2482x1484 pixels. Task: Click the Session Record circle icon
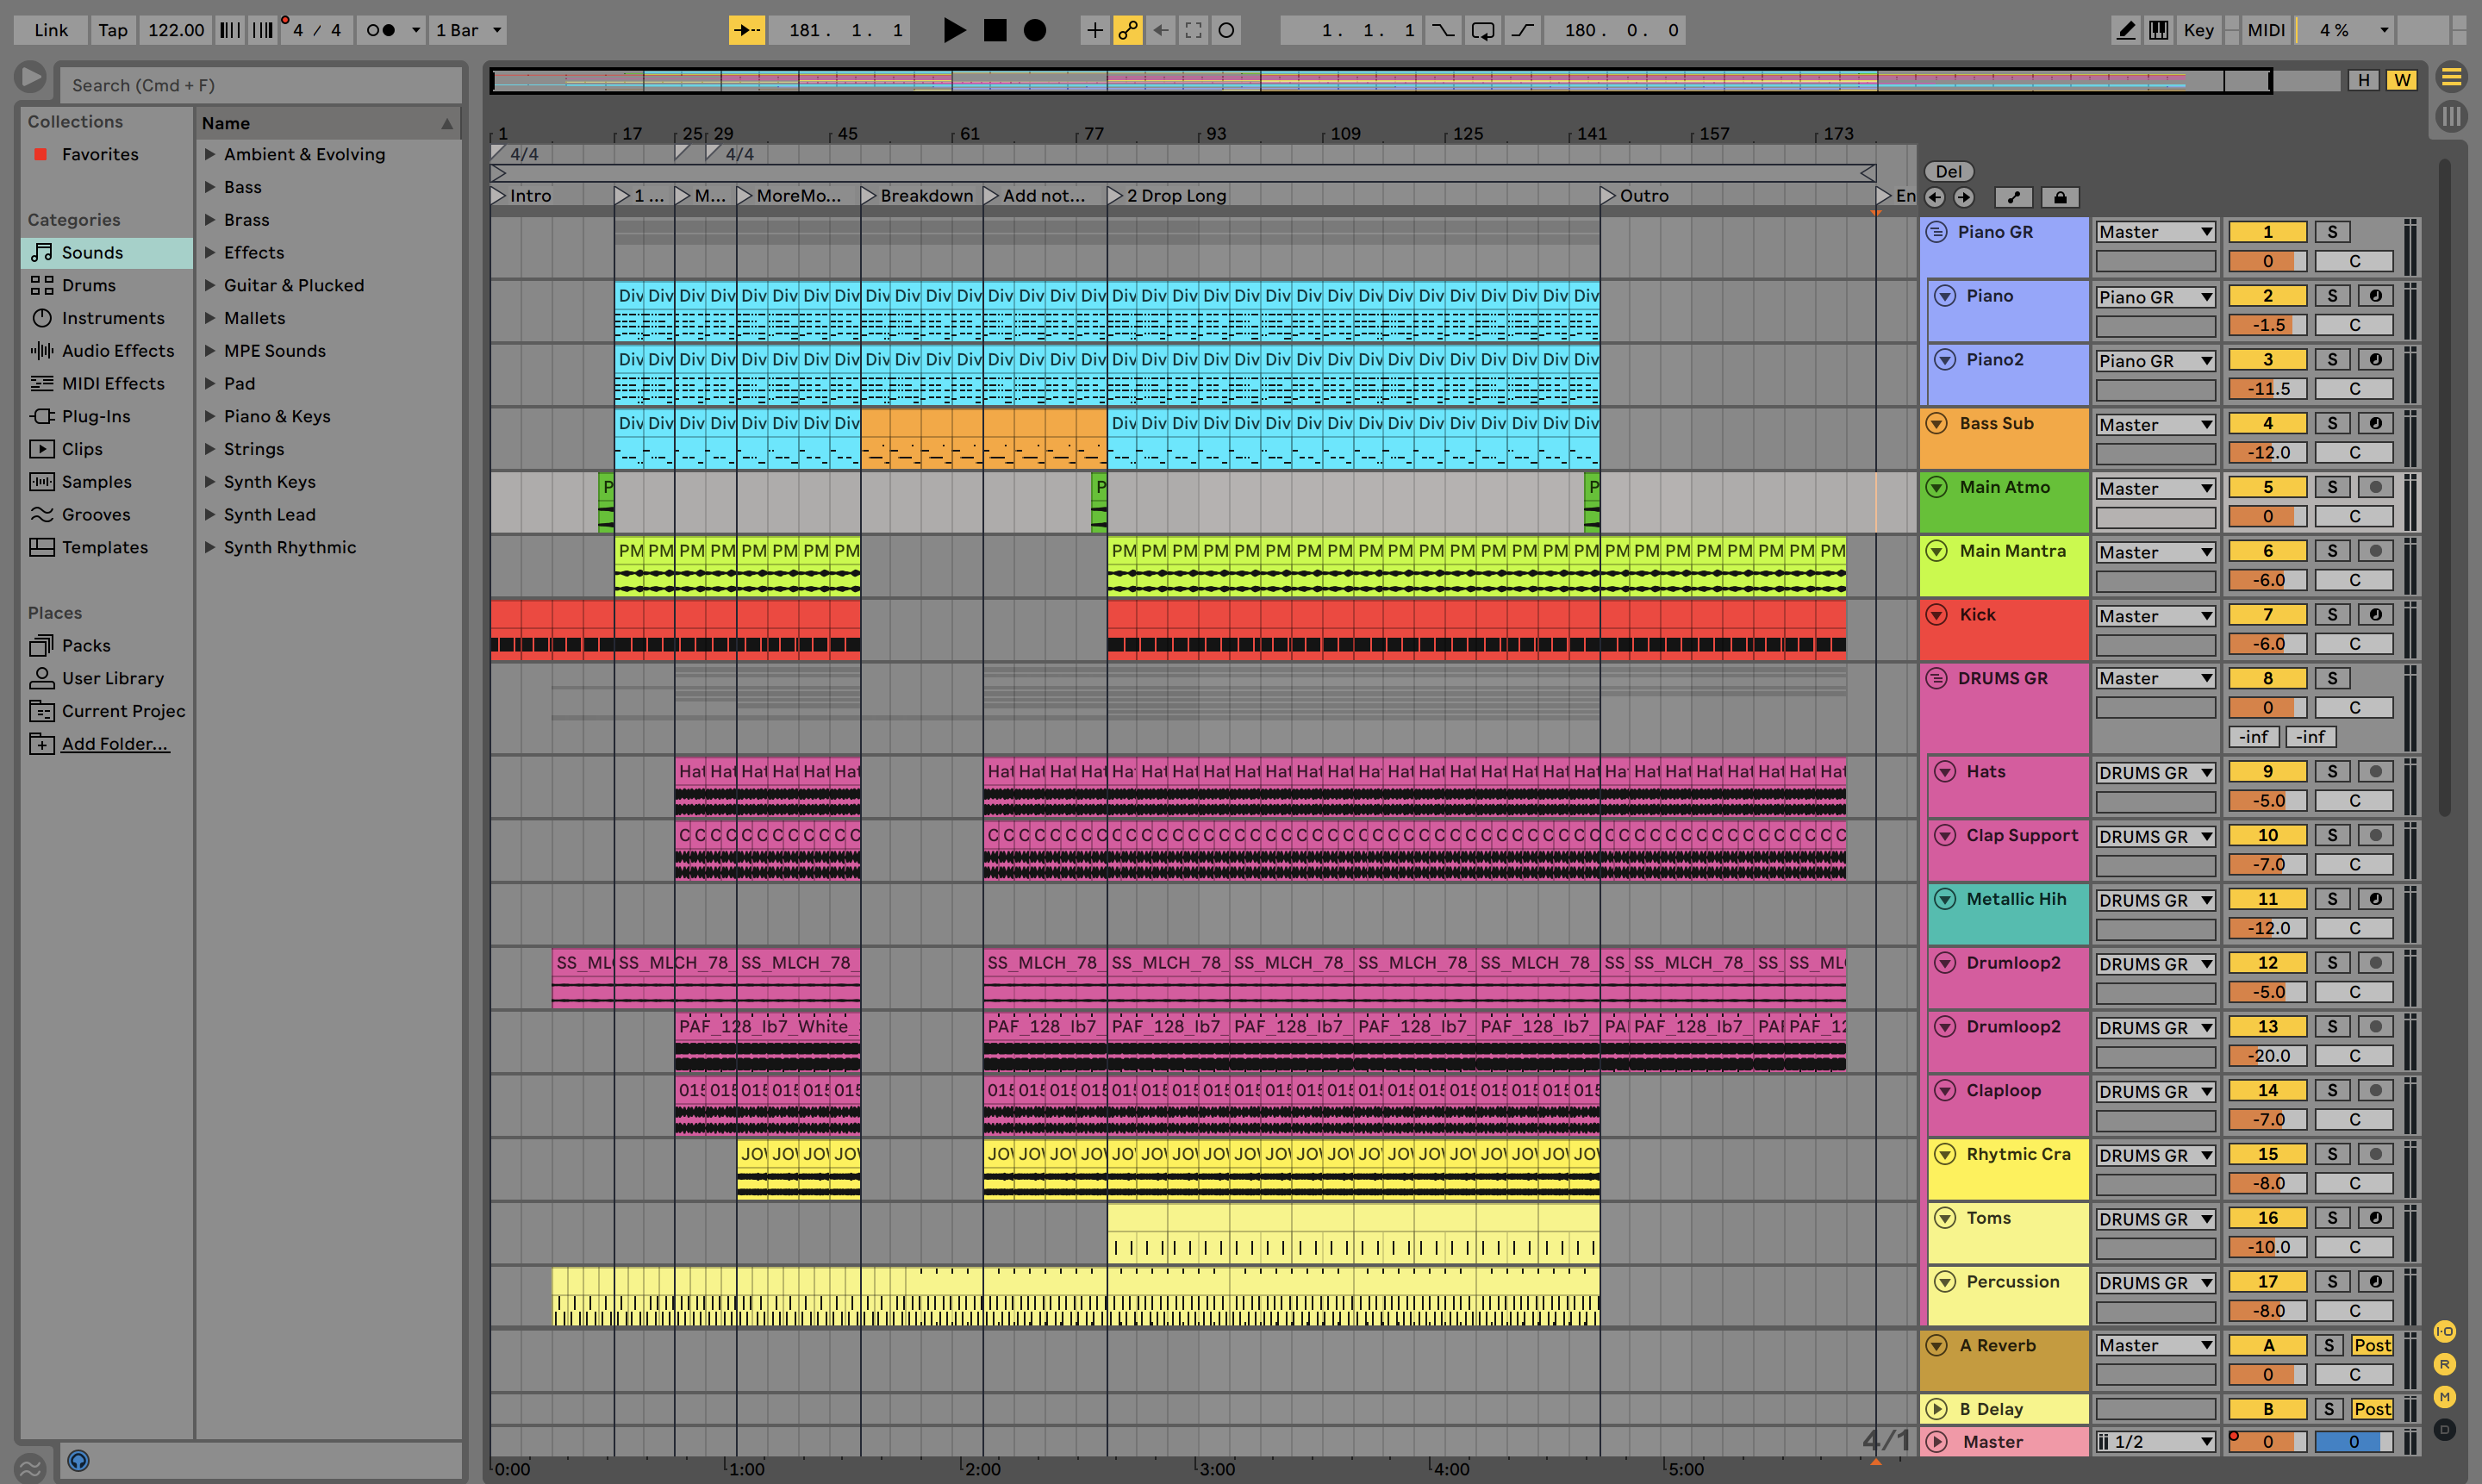(x=1226, y=30)
